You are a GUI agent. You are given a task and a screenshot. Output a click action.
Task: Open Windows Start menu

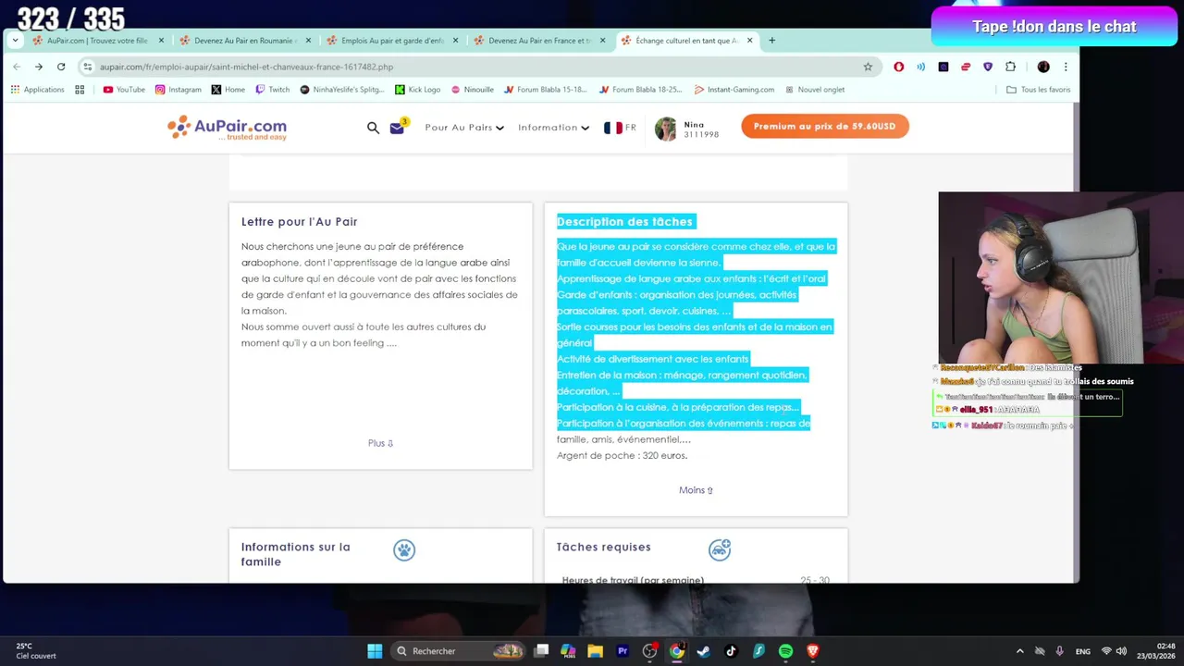(x=375, y=651)
